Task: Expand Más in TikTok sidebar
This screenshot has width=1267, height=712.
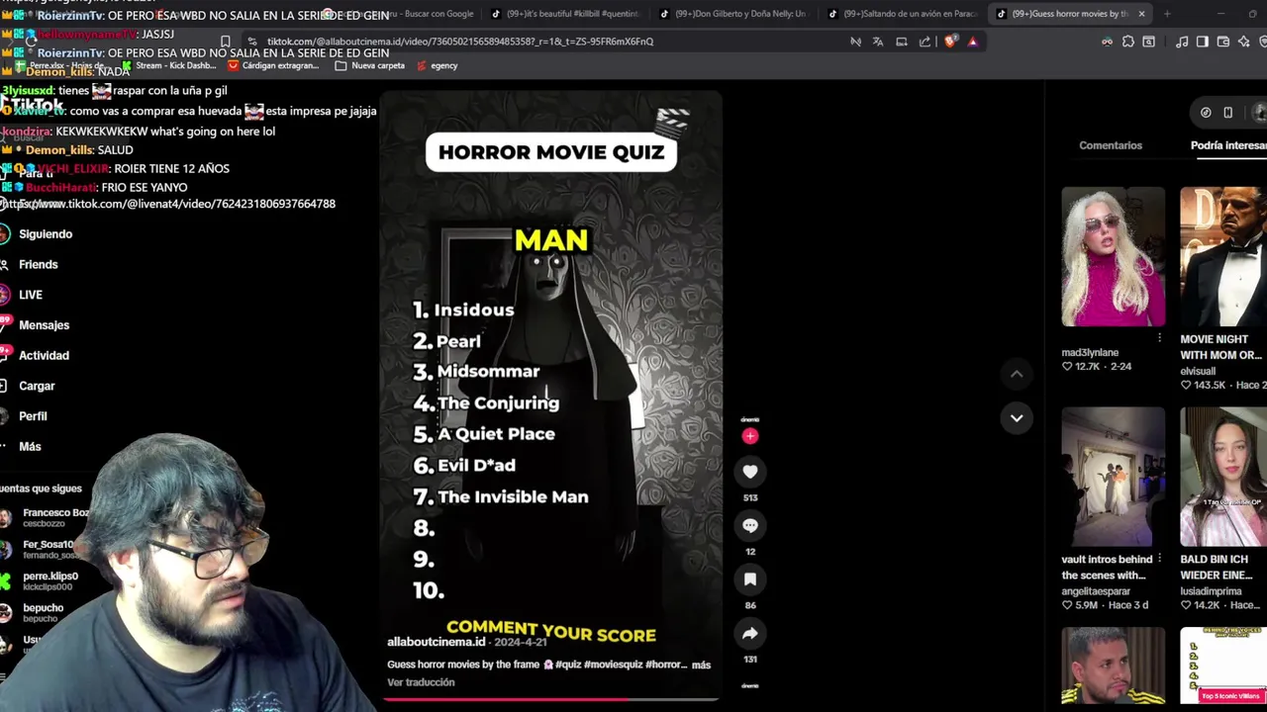Action: pyautogui.click(x=30, y=447)
